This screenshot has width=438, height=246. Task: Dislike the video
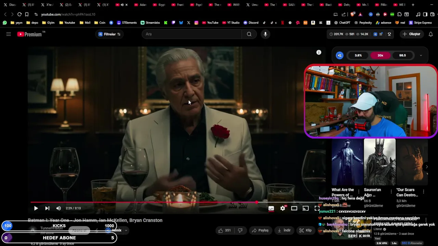coord(240,230)
